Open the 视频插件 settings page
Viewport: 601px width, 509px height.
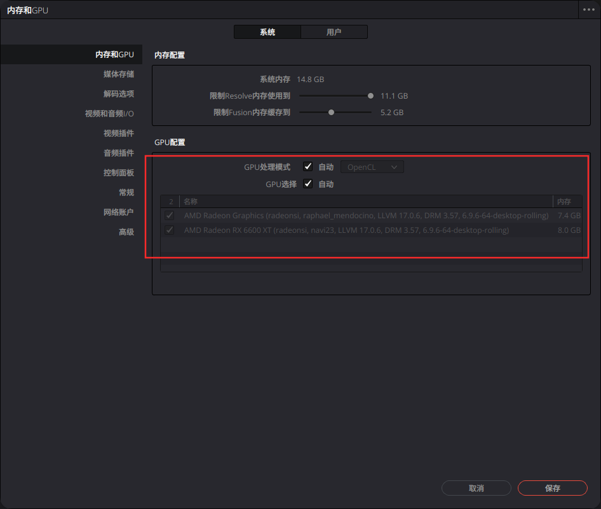pos(118,133)
